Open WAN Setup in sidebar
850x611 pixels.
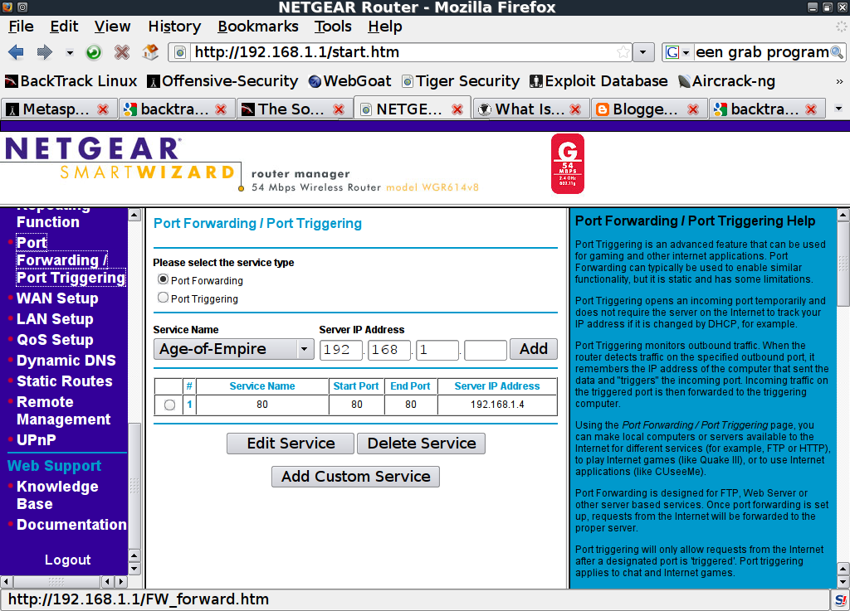57,298
